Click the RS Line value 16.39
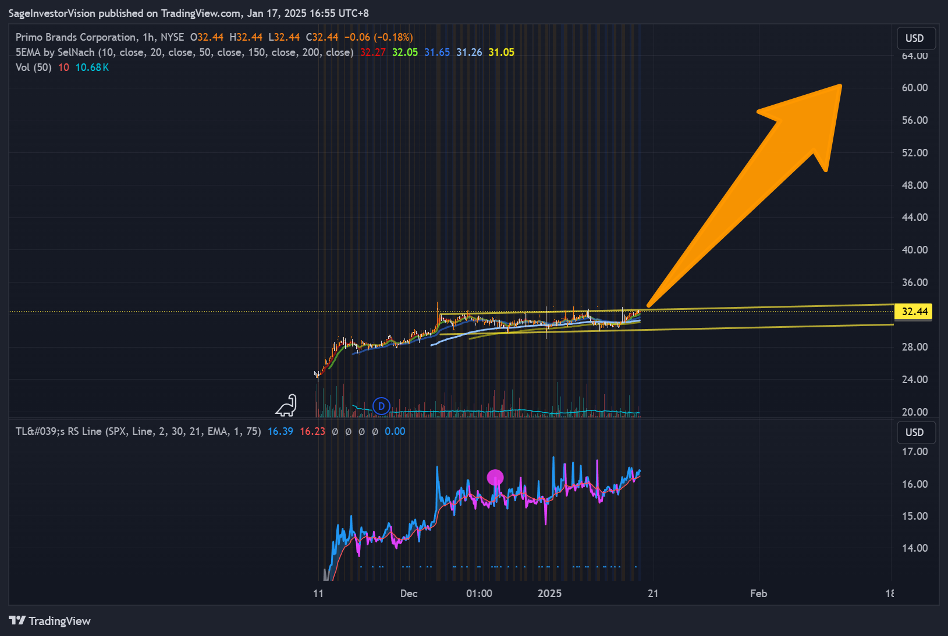The image size is (948, 636). tap(281, 431)
